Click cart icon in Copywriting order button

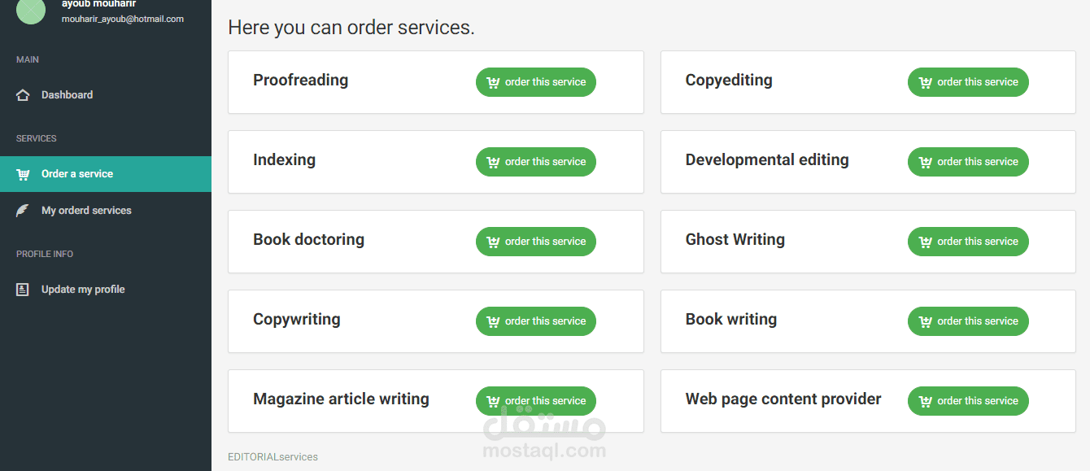pos(493,321)
